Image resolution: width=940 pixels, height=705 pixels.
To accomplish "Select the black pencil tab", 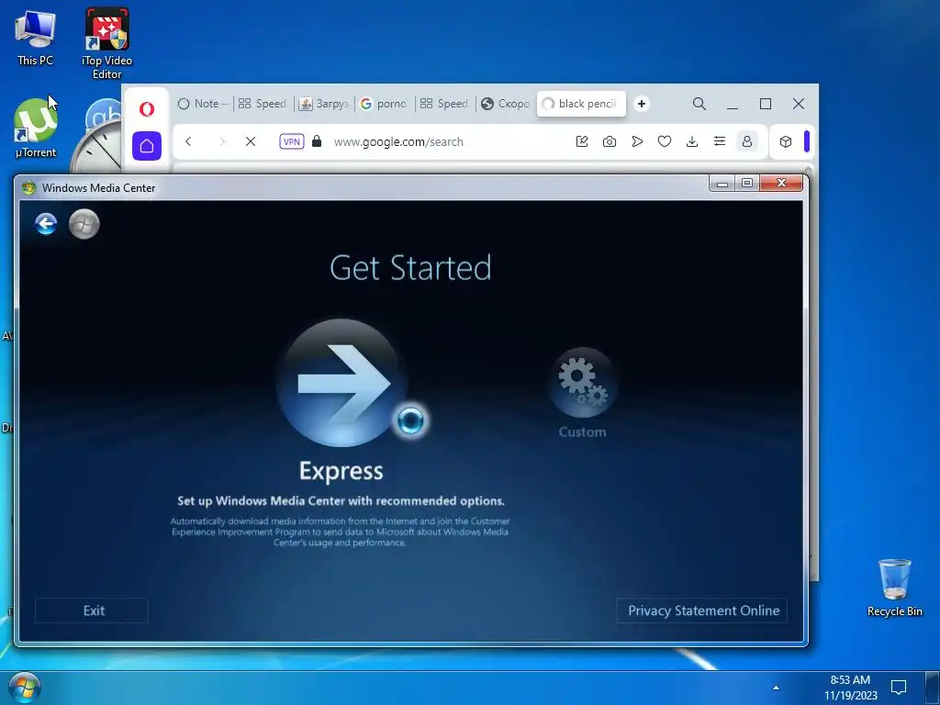I will (x=581, y=104).
